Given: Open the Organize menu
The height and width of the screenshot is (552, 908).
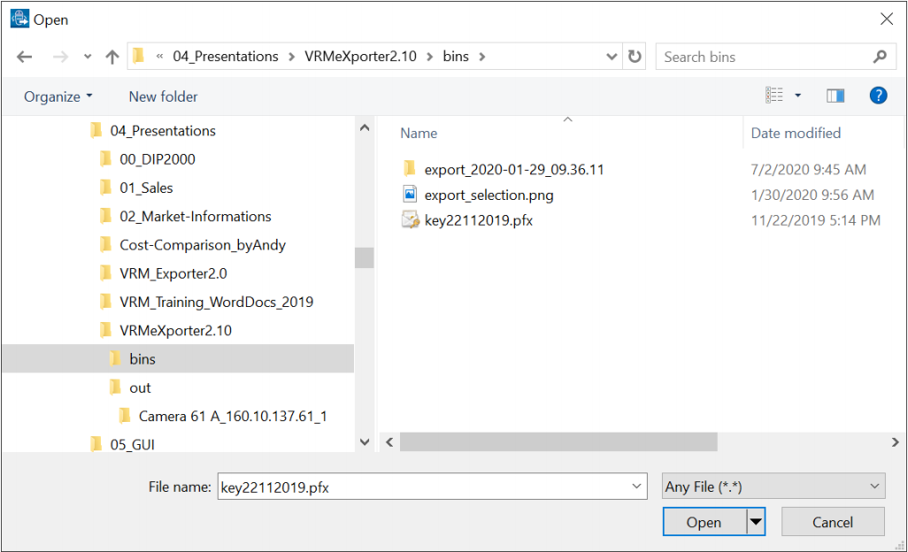Looking at the screenshot, I should pos(58,96).
